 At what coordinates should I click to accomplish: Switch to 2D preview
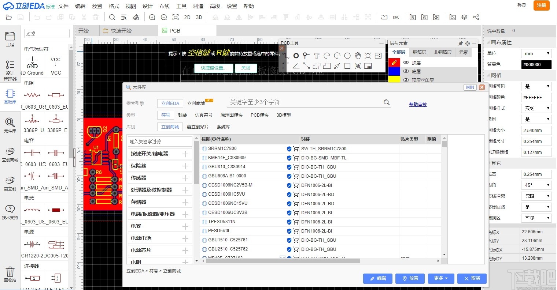(x=187, y=17)
